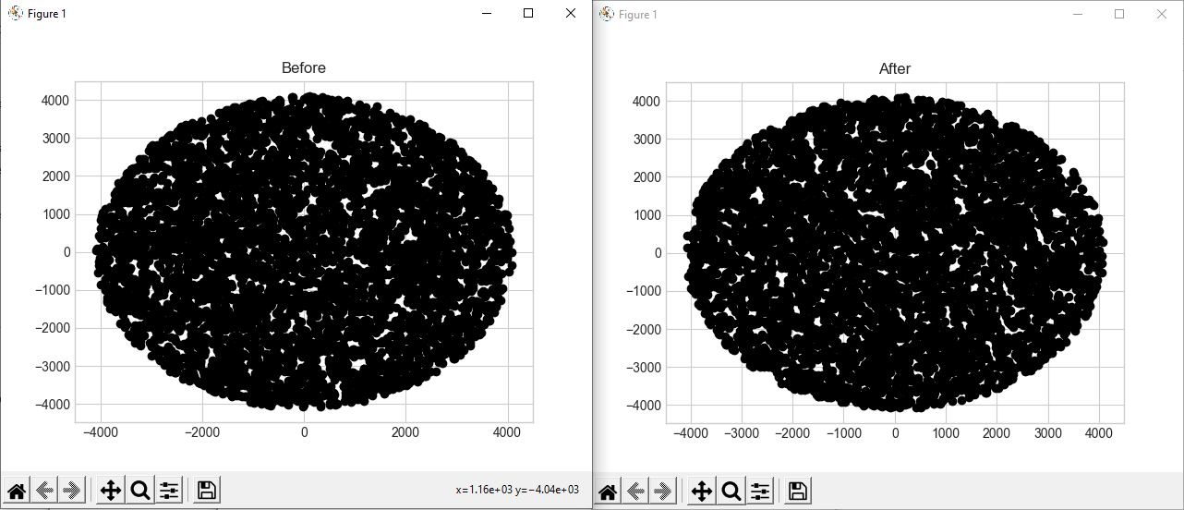Click y-axis label 4000 in Before plot
The height and width of the screenshot is (510, 1184).
pos(54,100)
